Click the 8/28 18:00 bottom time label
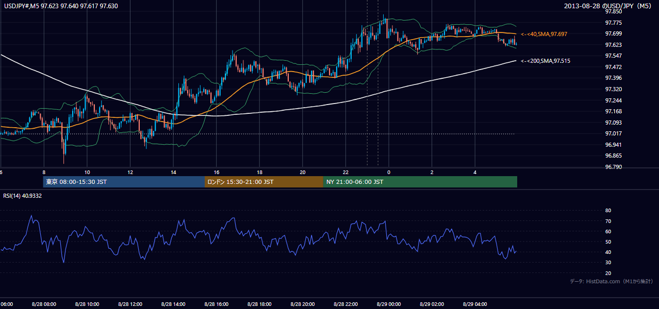This screenshot has height=309, width=659. click(259, 304)
